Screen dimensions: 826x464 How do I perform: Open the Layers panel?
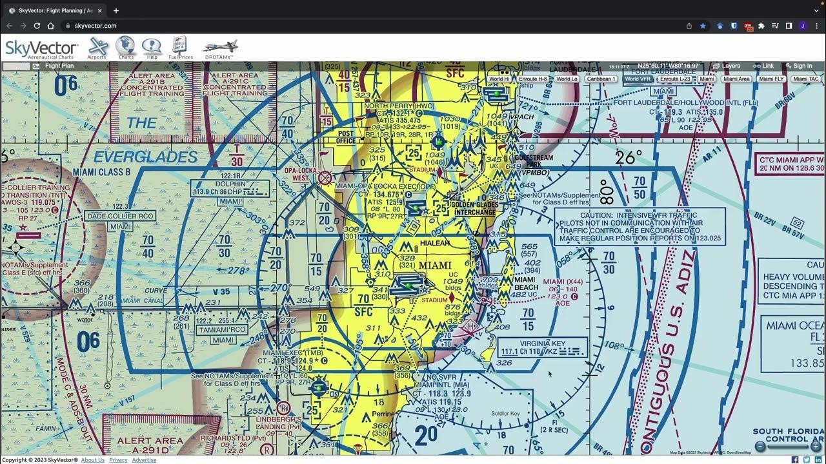(727, 66)
